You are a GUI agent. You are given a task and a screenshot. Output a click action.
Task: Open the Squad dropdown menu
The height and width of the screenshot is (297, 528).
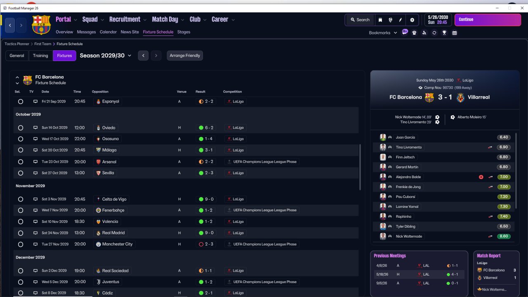[x=93, y=19]
